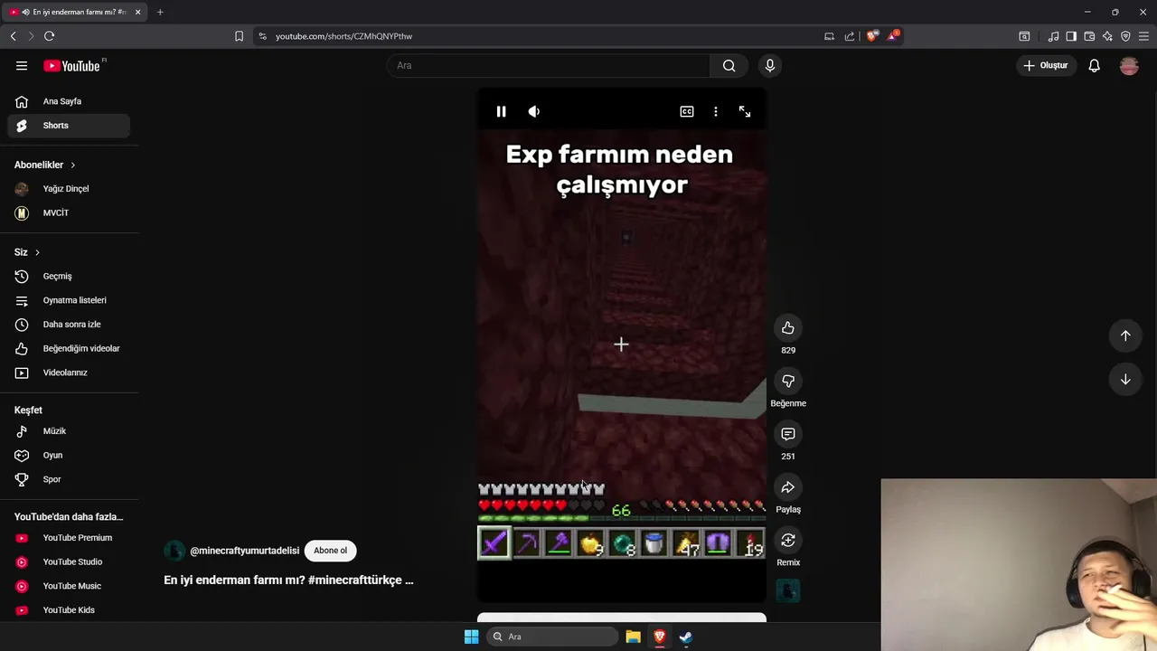Open the YouTube hamburger guide menu

22,65
